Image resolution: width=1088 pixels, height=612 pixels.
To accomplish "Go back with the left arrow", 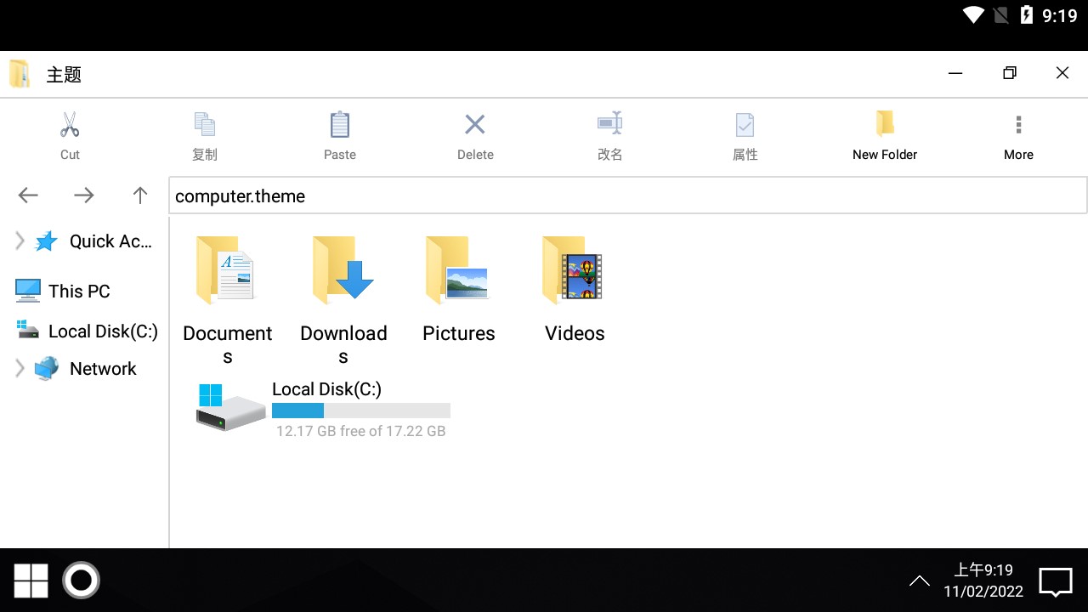I will pos(28,195).
